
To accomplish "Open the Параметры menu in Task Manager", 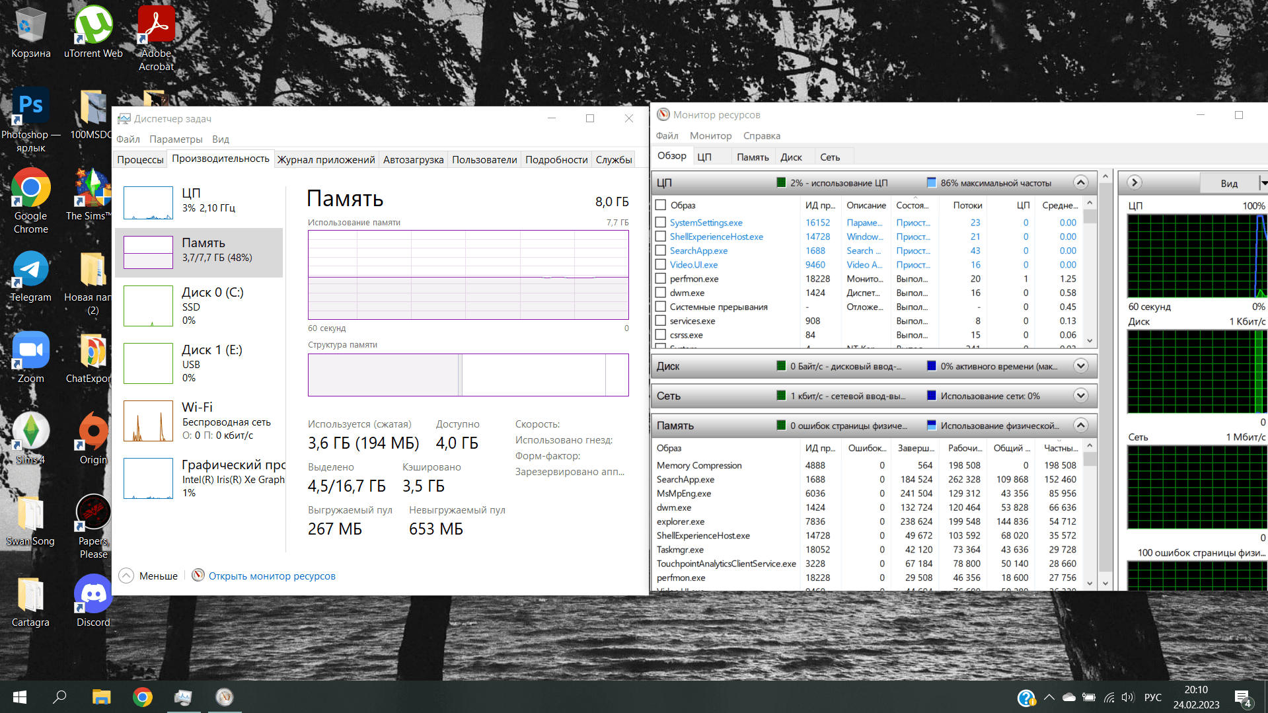I will 176,139.
